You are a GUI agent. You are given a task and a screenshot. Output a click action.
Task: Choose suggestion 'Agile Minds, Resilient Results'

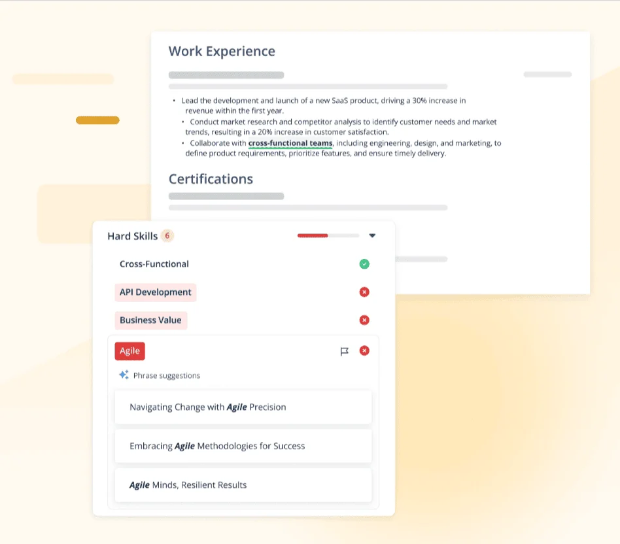243,485
